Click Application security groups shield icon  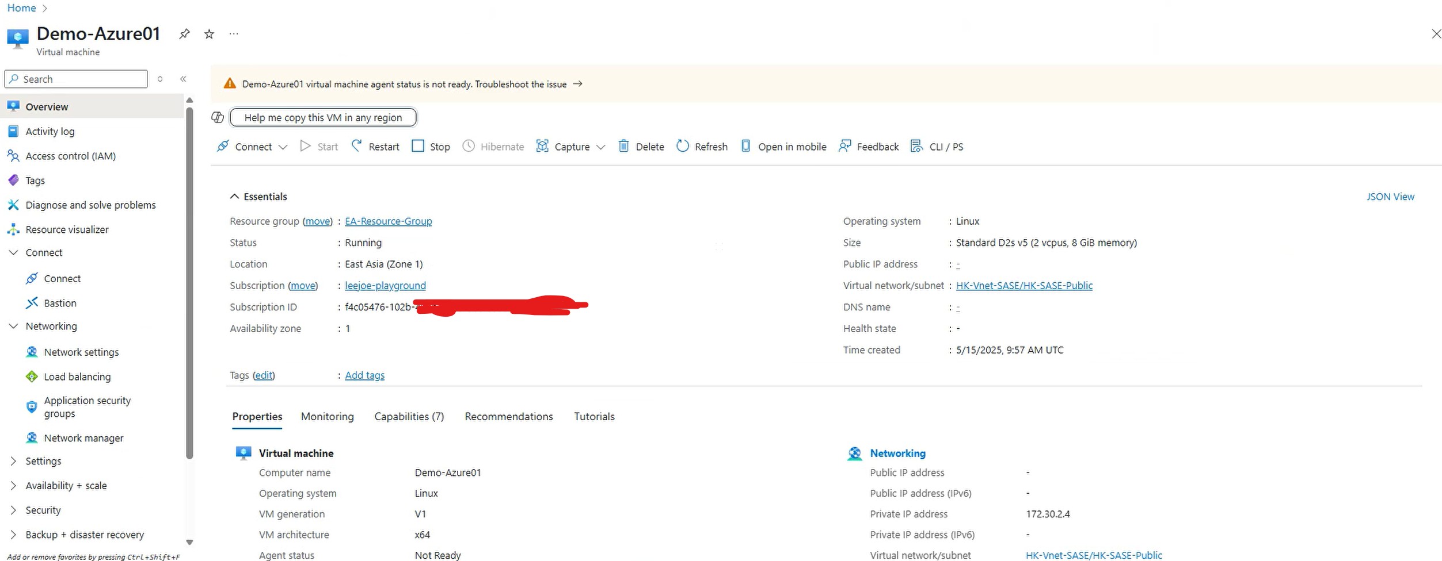pyautogui.click(x=32, y=407)
